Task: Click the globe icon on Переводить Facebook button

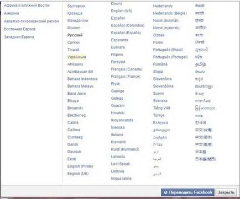Action: (165, 192)
